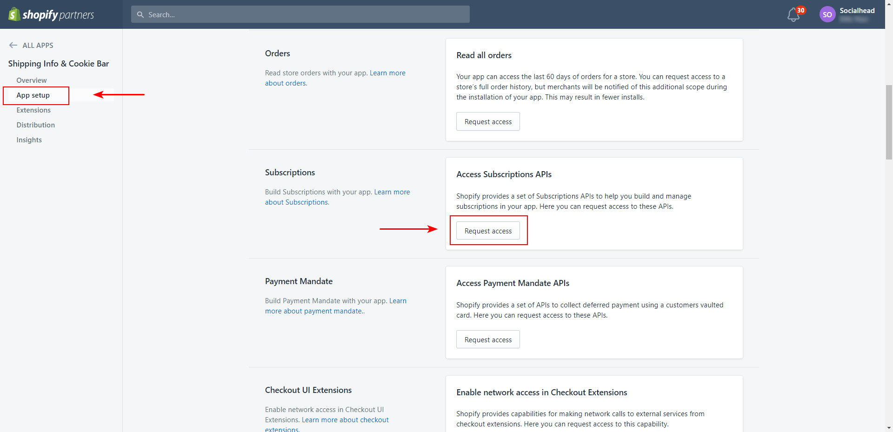Select App setup in sidebar
The image size is (893, 432).
coord(33,95)
